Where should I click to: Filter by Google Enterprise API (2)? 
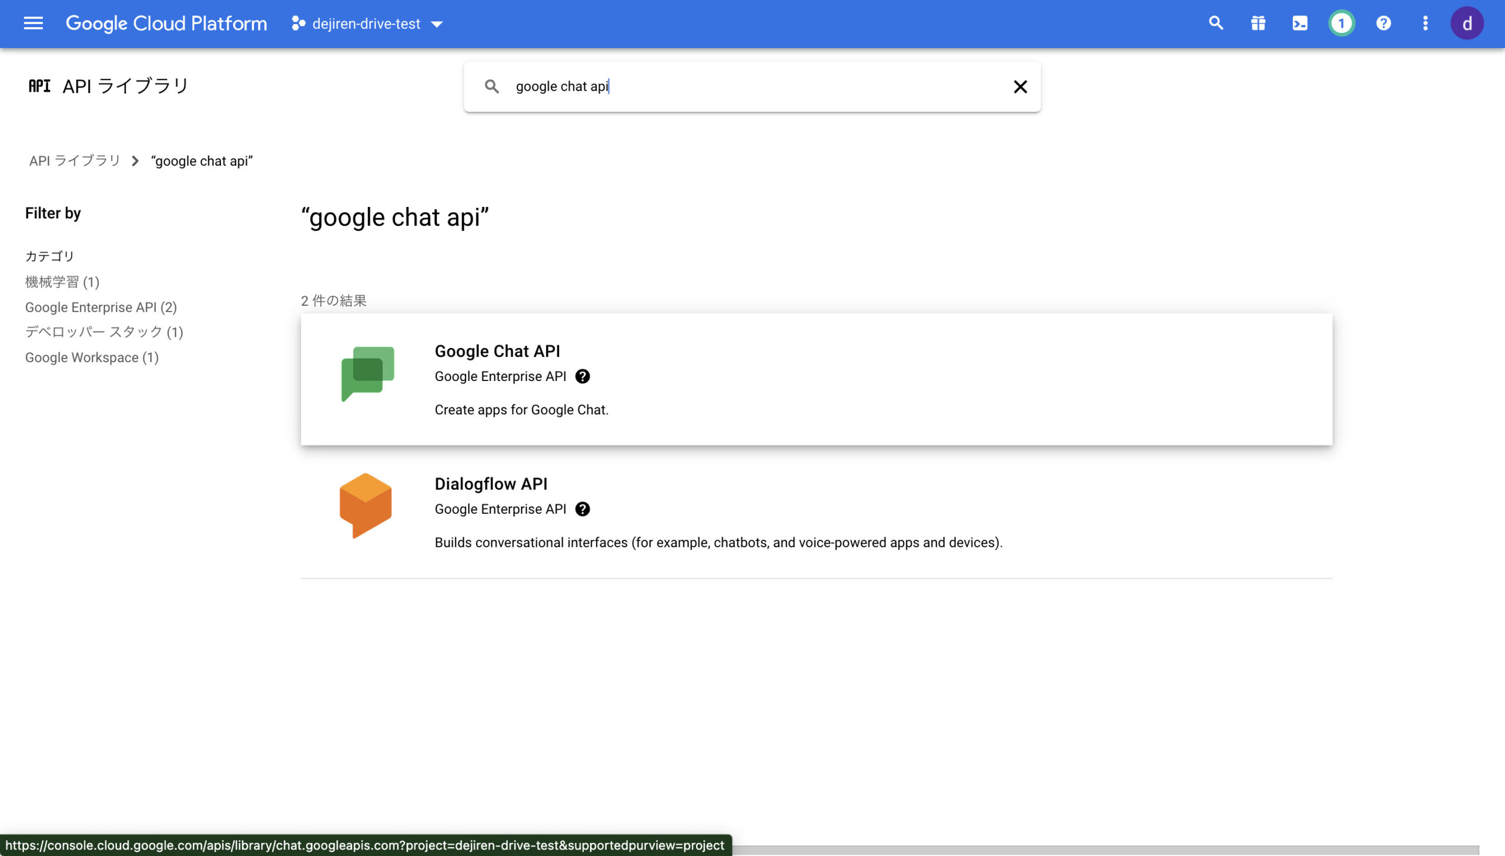pos(101,307)
